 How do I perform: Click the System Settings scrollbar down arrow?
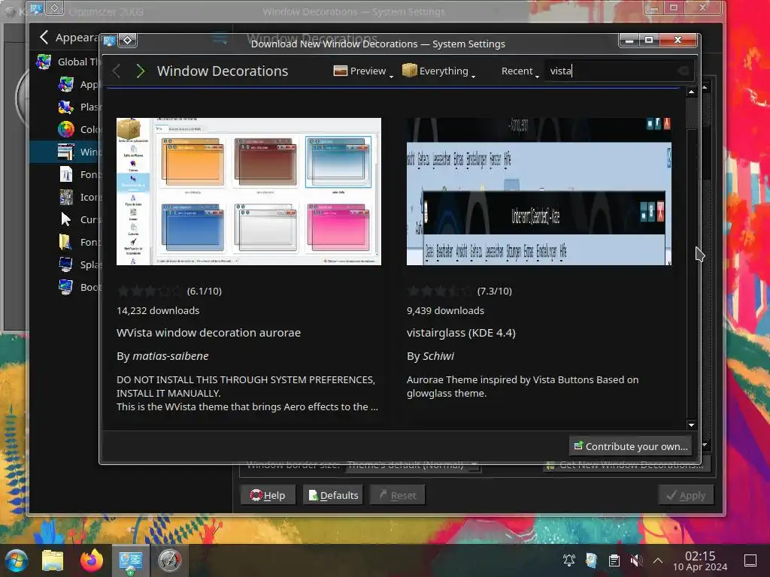click(705, 445)
